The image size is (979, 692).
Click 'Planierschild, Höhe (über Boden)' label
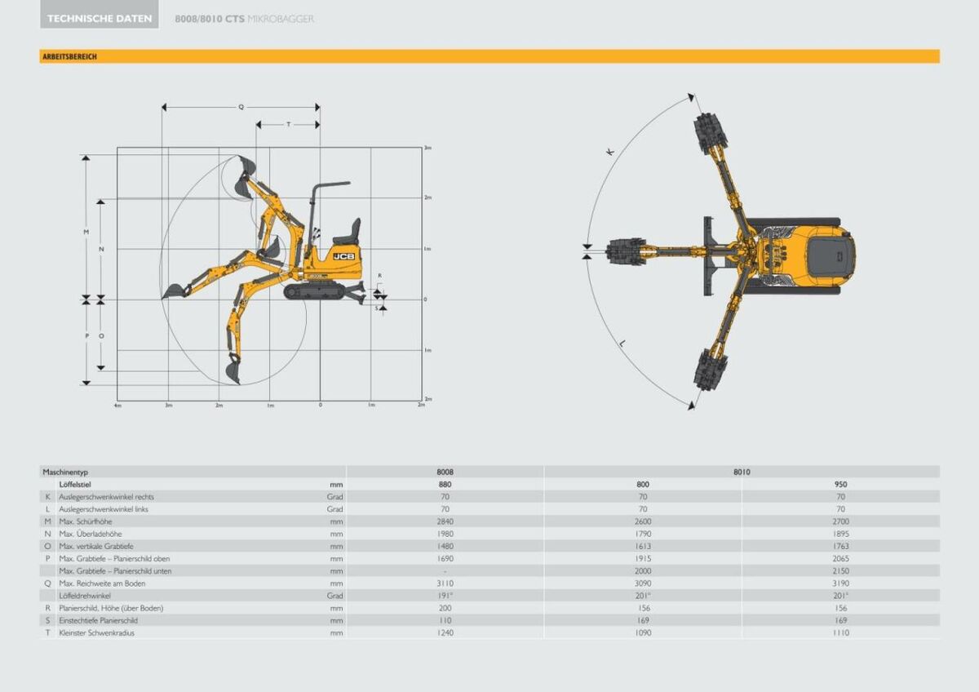[x=111, y=608]
